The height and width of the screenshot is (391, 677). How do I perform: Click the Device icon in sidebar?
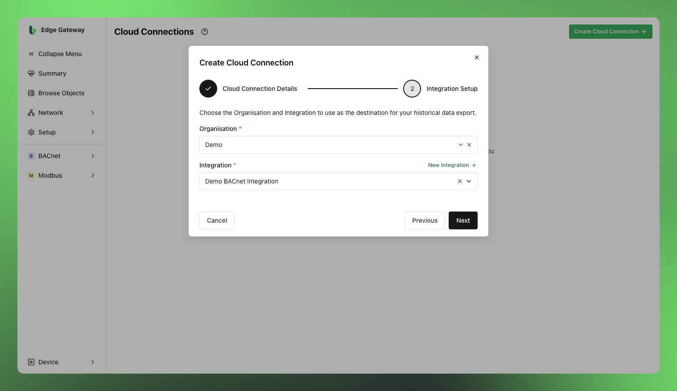(31, 362)
